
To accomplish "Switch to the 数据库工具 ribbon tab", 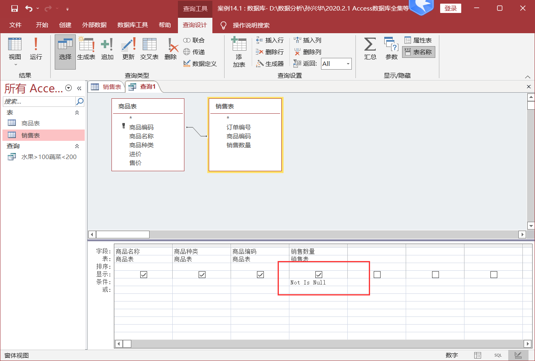I will (133, 25).
